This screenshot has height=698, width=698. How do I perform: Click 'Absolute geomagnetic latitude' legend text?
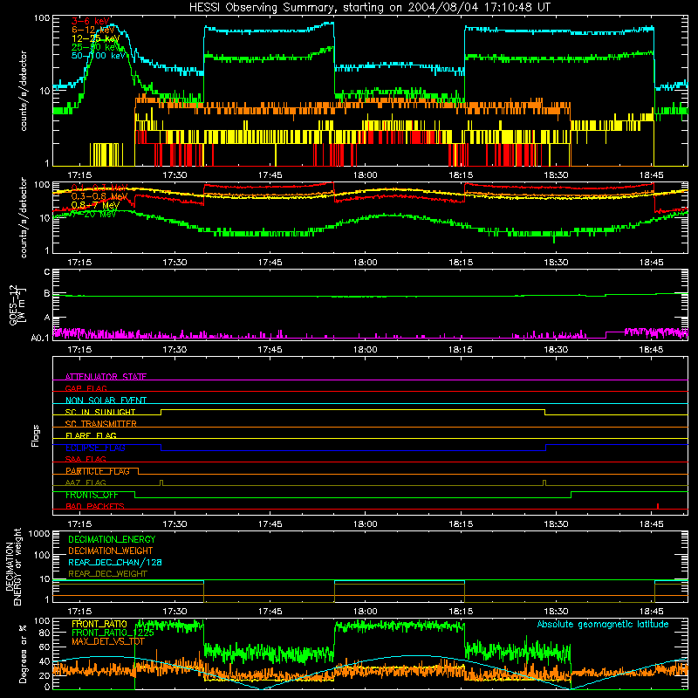pyautogui.click(x=603, y=624)
